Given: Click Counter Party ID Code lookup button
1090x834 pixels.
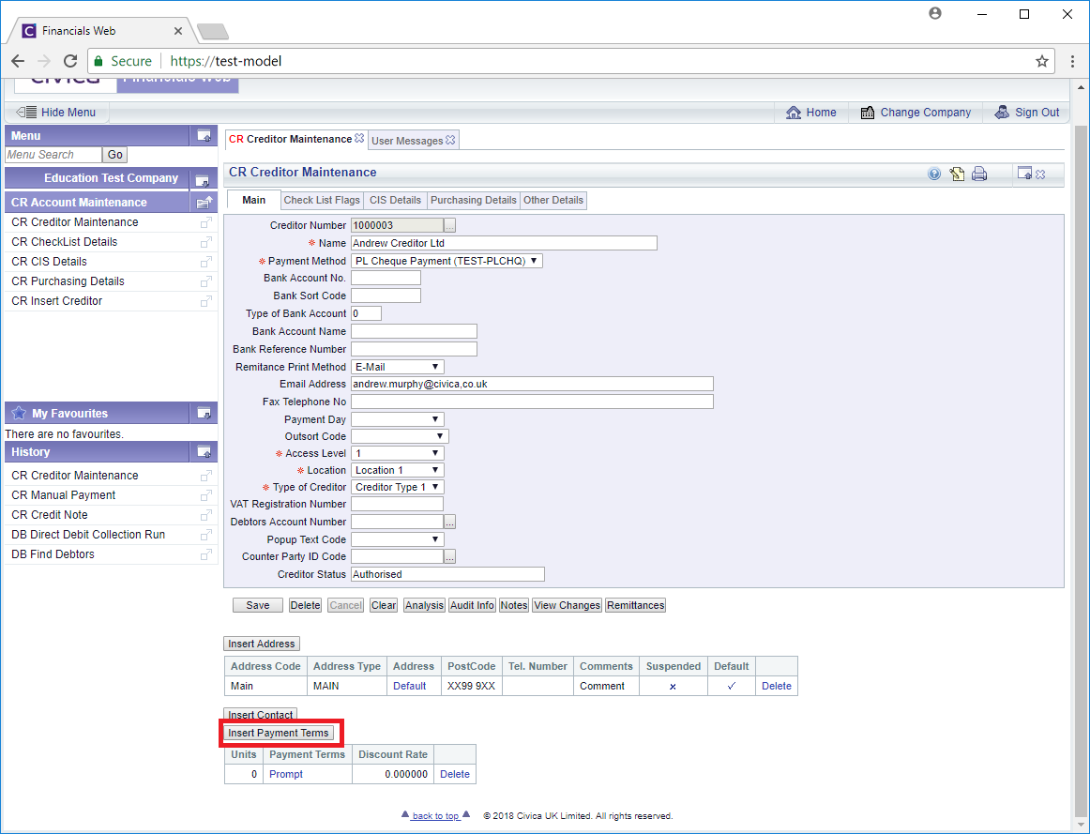Looking at the screenshot, I should [449, 556].
